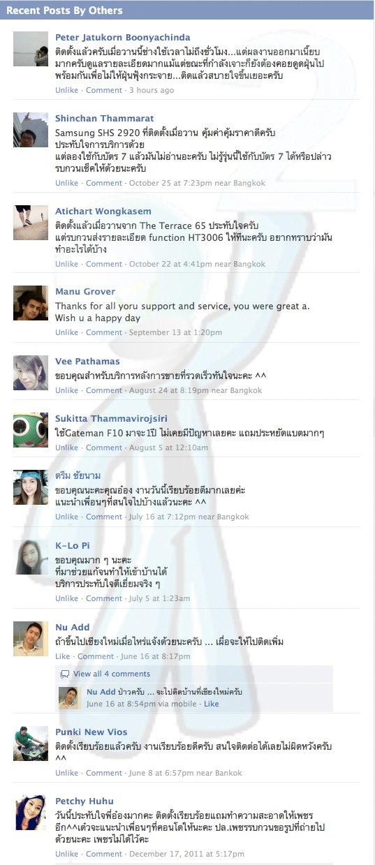This screenshot has width=375, height=865.
Task: Open Vee Pathamas profile name
Action: point(87,362)
